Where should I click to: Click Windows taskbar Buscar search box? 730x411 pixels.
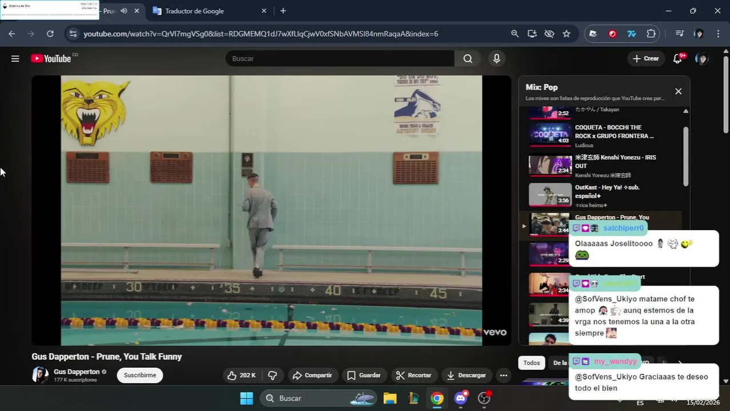click(x=319, y=398)
